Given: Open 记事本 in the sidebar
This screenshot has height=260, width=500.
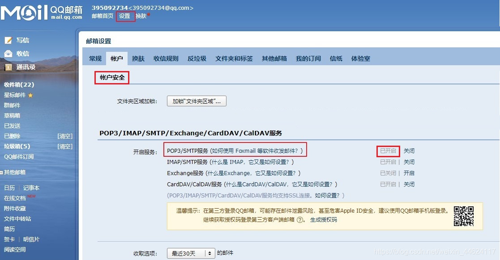Looking at the screenshot, I should pos(31,188).
